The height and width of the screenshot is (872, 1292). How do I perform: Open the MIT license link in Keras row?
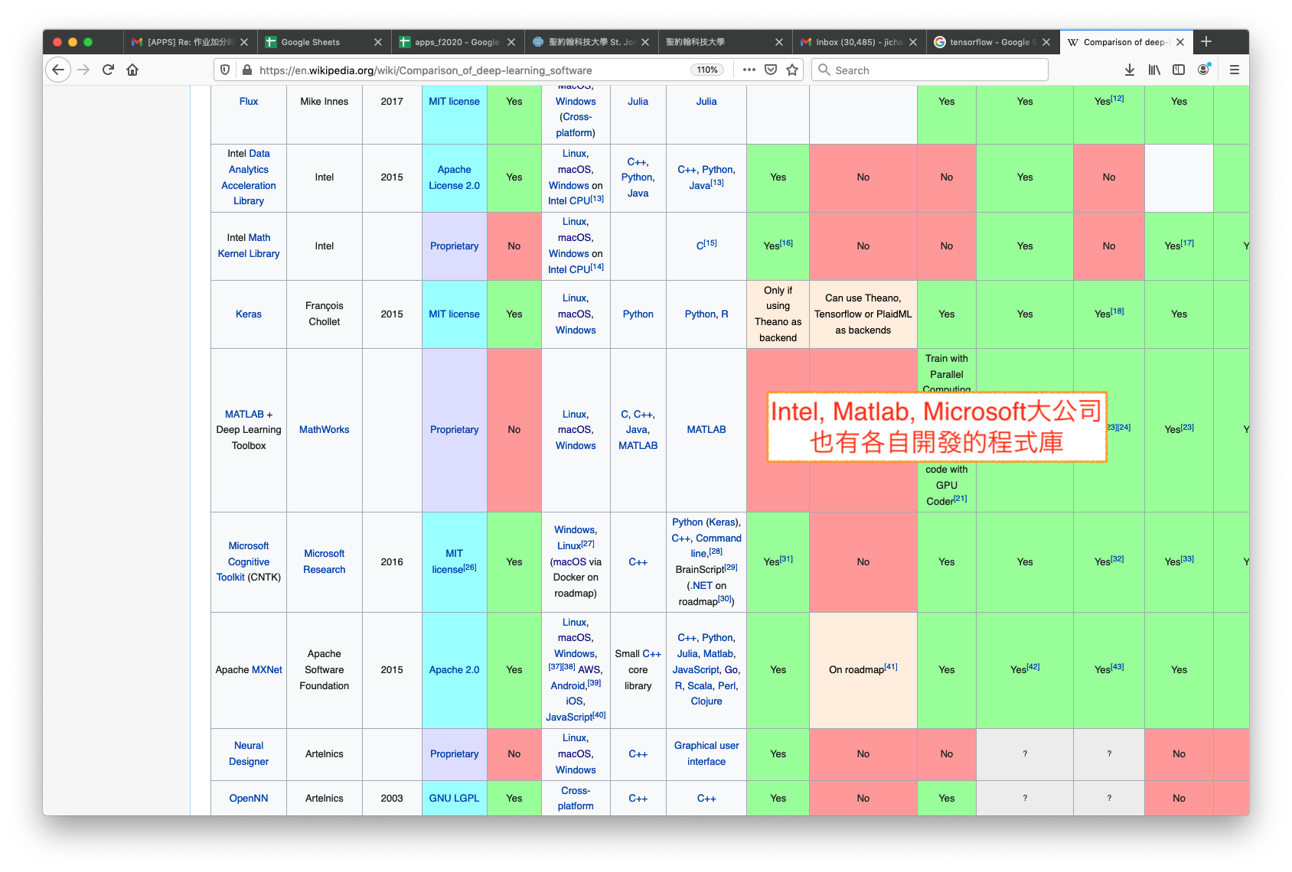[x=454, y=314]
